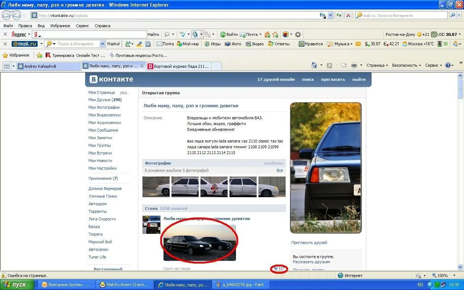Screen dimensions: 464x290
Task: Click Найти! button on Mail.ru toolbar
Action: click(x=113, y=44)
